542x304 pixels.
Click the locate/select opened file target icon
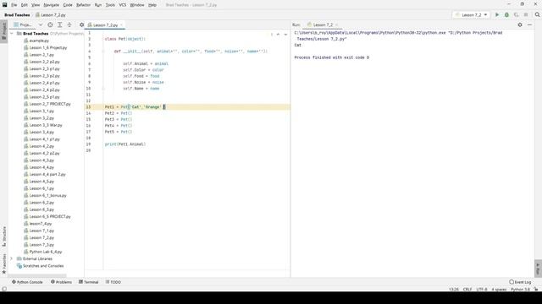tap(50, 24)
